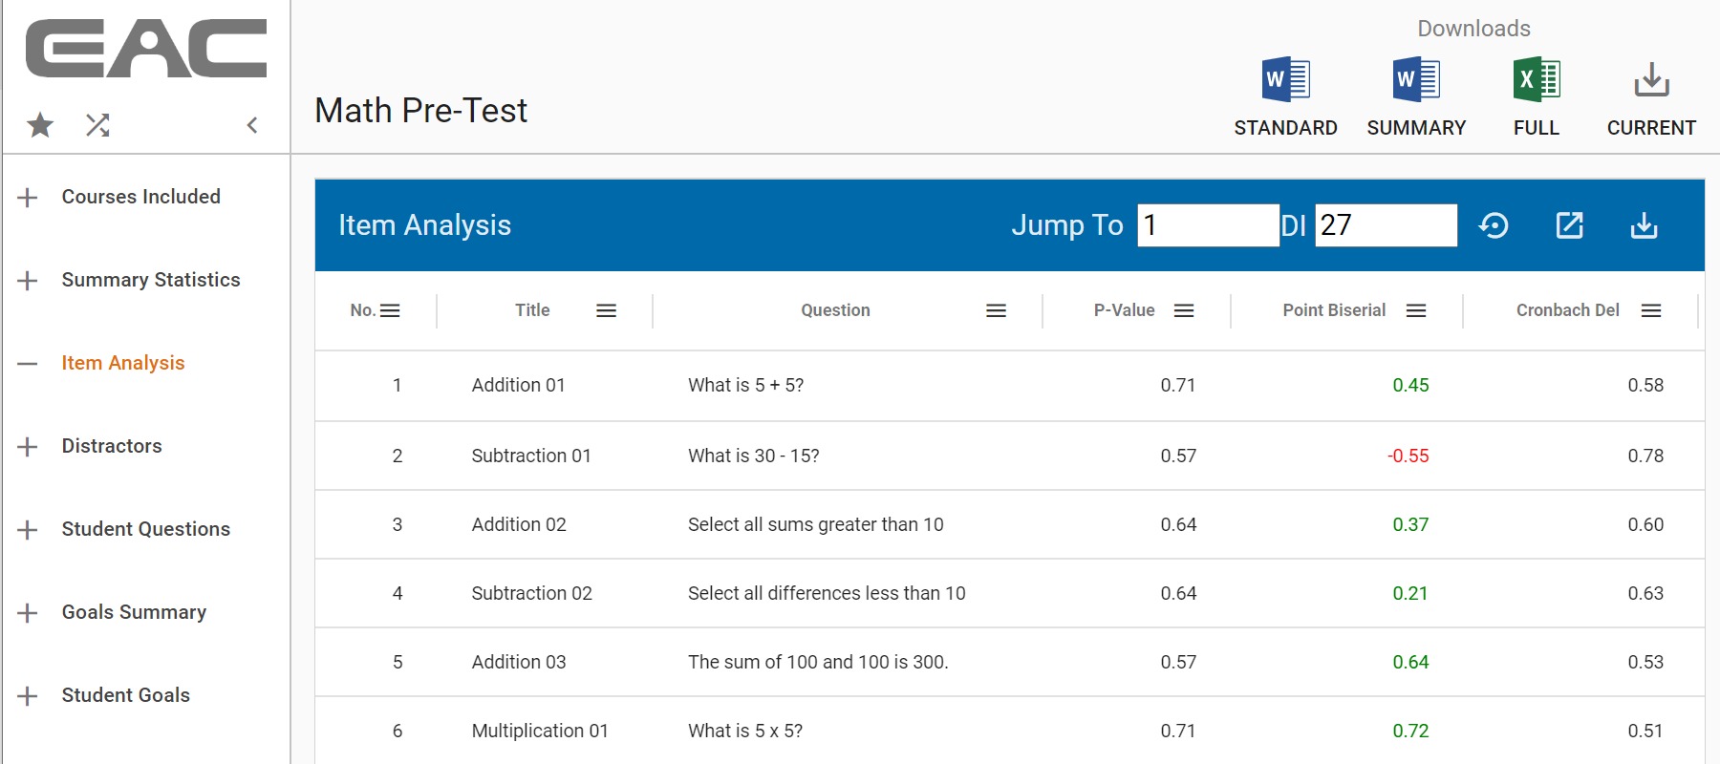Open the Student Questions sidebar section

[x=145, y=529]
